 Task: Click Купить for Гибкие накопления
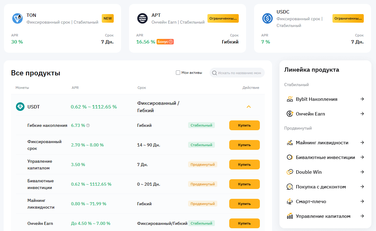point(244,125)
